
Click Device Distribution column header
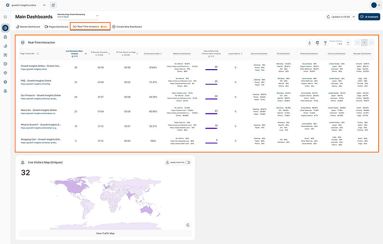259,54
